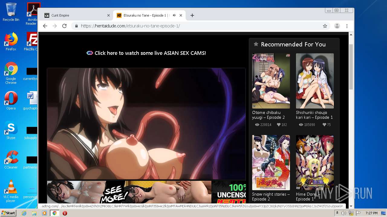
Task: View site info via the padlock icon
Action: [x=76, y=26]
